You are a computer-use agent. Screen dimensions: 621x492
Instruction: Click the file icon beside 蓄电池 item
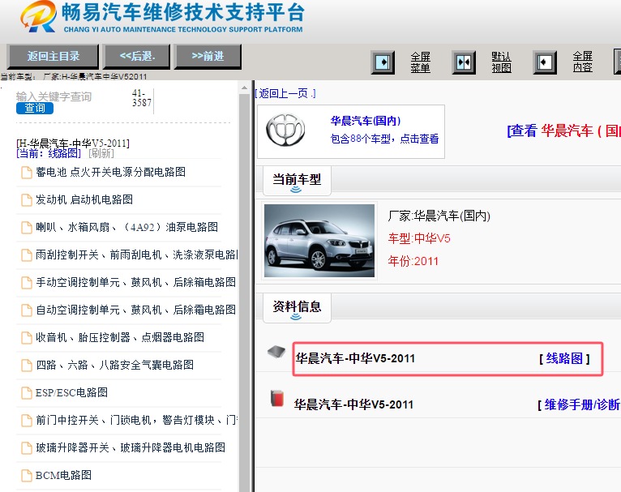point(27,173)
